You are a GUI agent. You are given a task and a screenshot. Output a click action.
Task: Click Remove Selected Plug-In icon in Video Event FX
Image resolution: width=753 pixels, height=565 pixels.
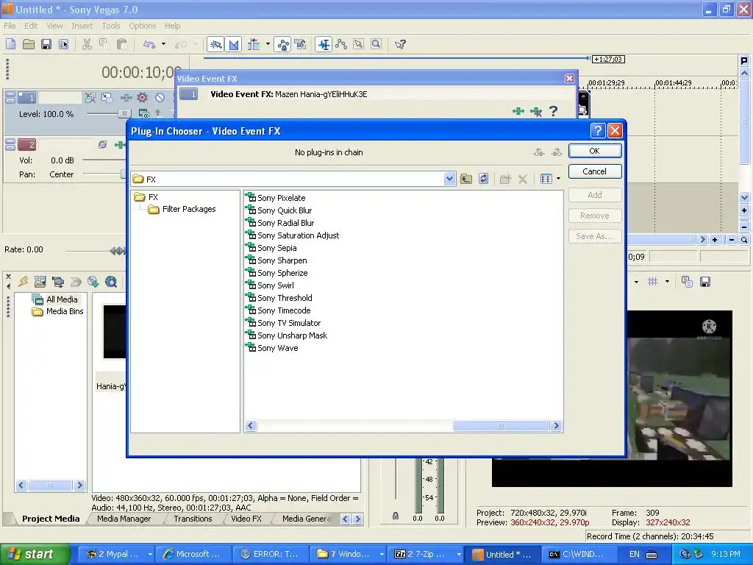tap(536, 112)
